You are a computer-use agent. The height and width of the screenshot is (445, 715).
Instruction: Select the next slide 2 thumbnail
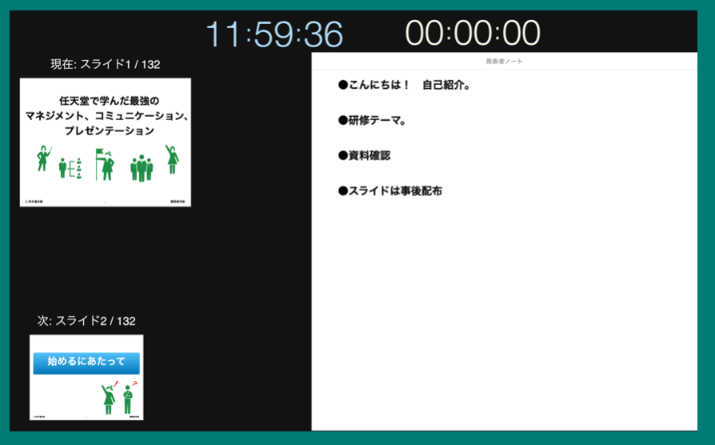coord(86,378)
